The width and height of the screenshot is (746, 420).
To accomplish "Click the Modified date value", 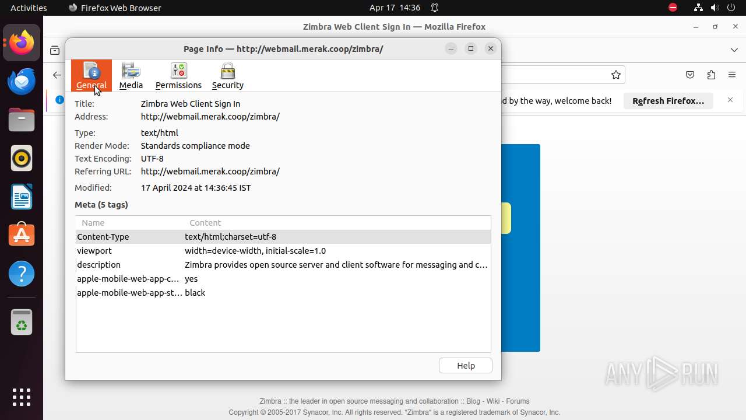I will [196, 188].
